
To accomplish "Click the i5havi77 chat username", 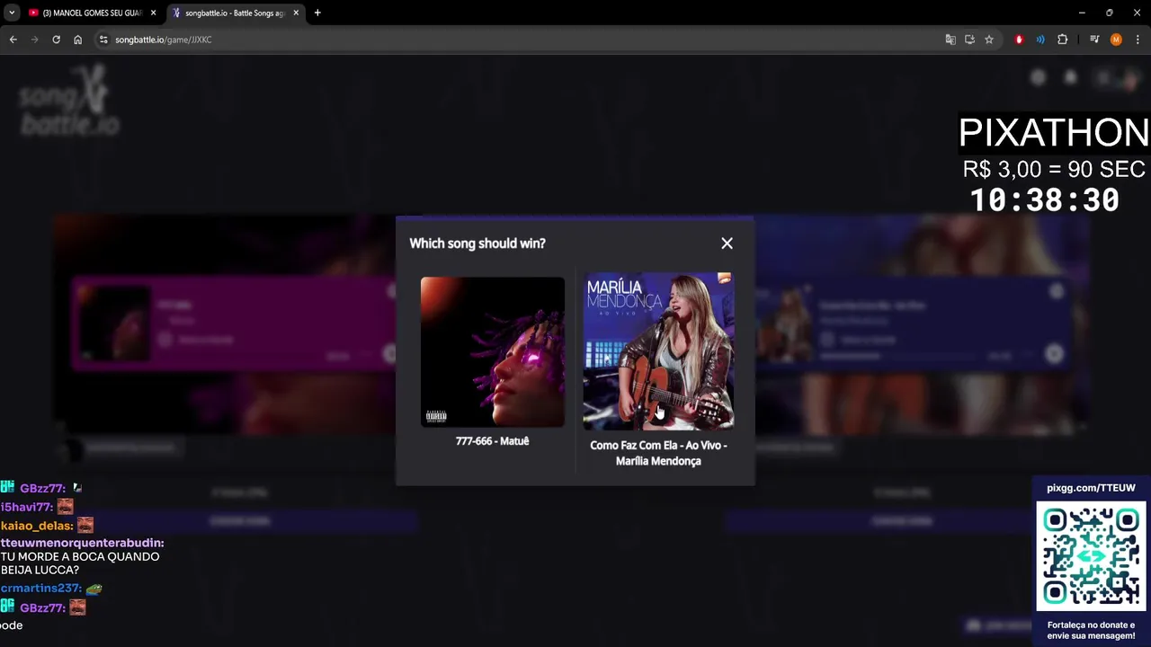I will click(27, 507).
